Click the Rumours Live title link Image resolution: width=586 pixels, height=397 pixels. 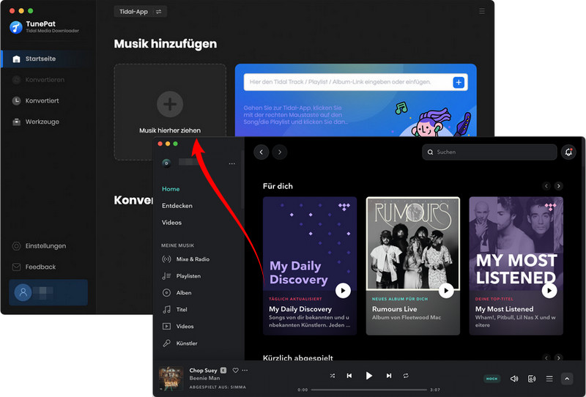pos(394,309)
